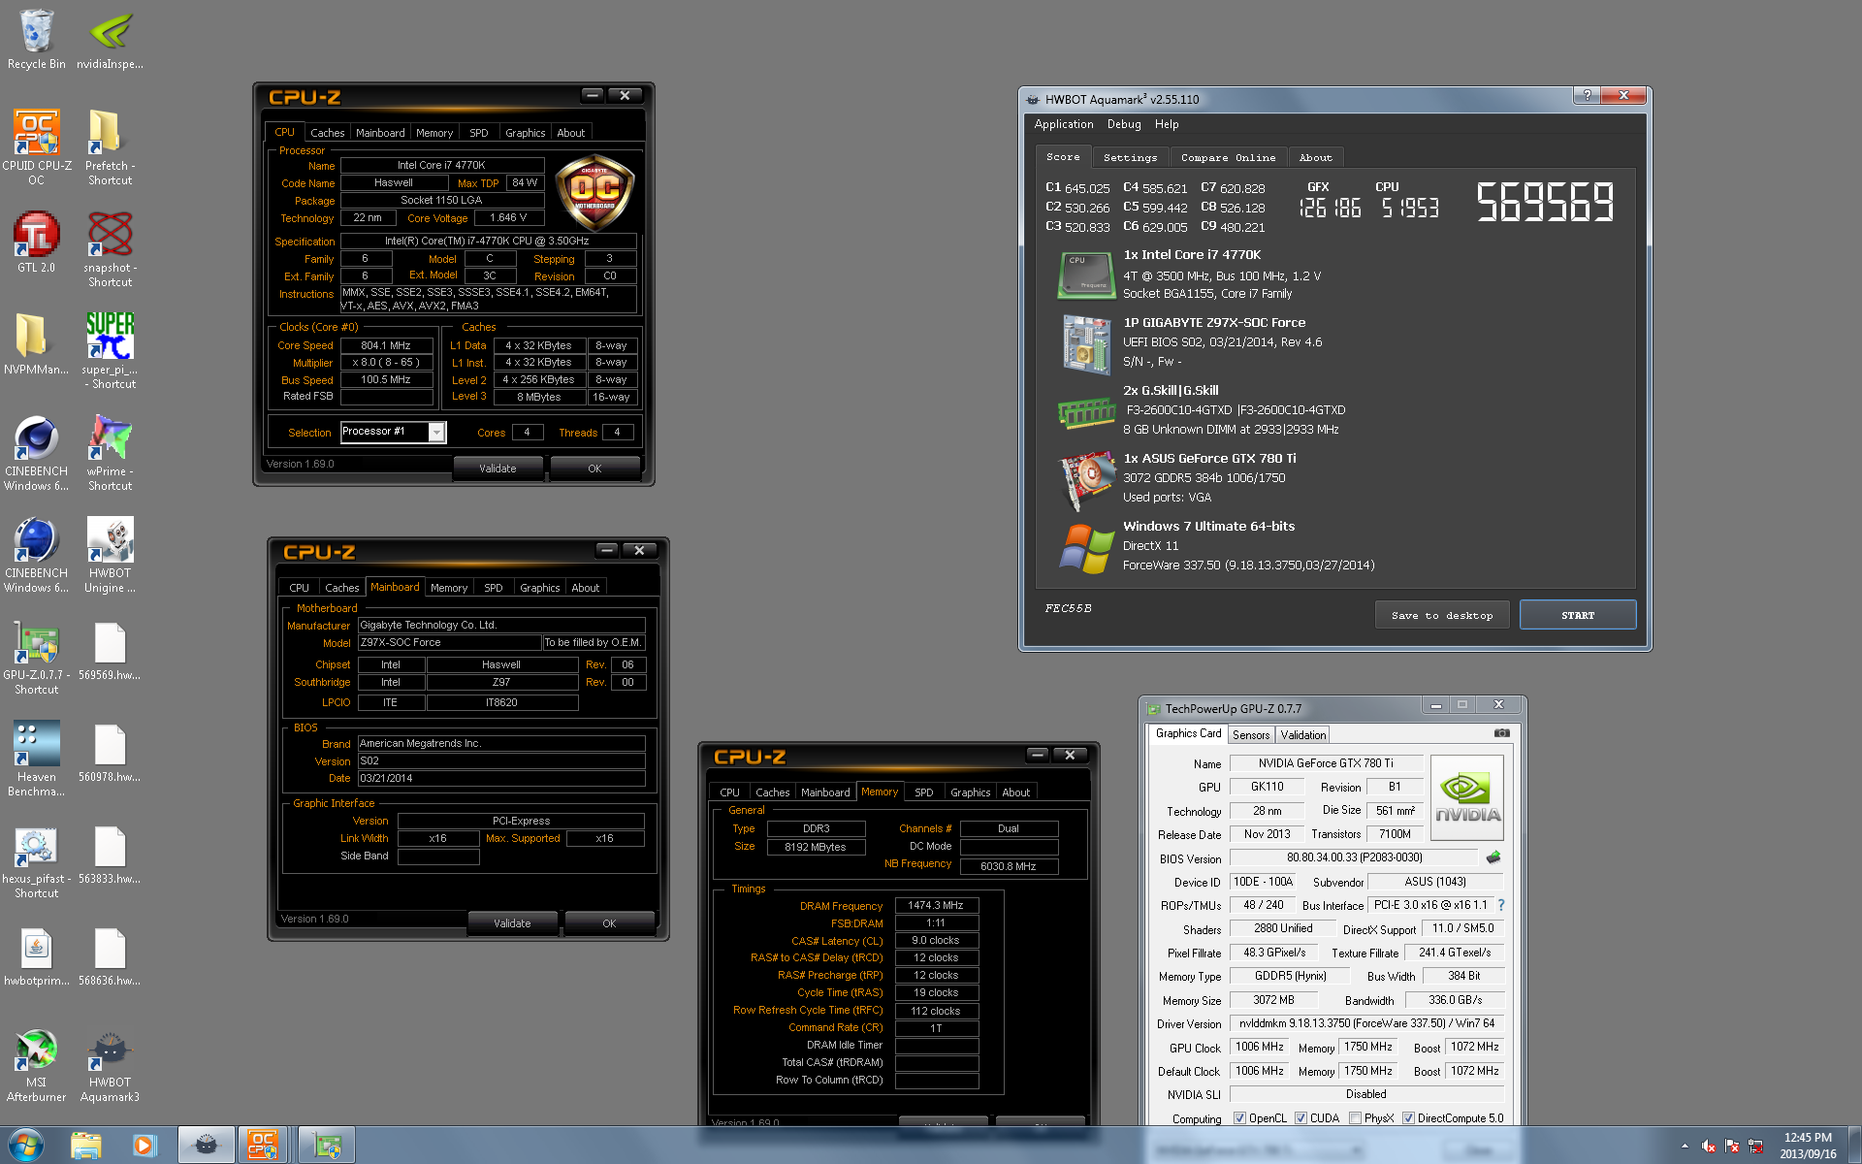Toggle the DirectCompute 5.0 checkbox in GPU-Z
Image resolution: width=1862 pixels, height=1164 pixels.
pos(1408,1118)
